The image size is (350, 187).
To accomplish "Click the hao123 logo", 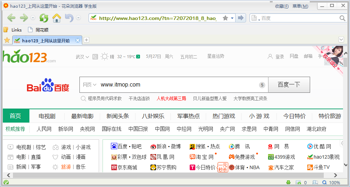I will point(29,56).
